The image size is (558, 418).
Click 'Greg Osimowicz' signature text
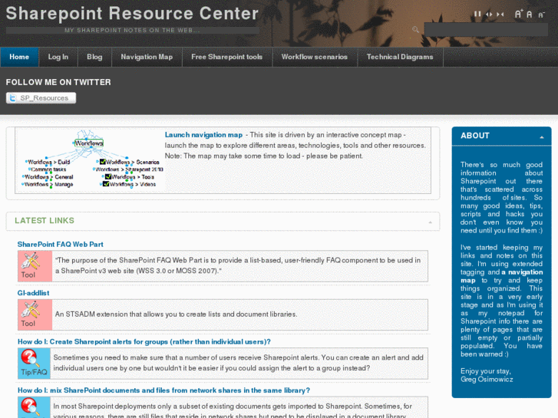coord(487,379)
